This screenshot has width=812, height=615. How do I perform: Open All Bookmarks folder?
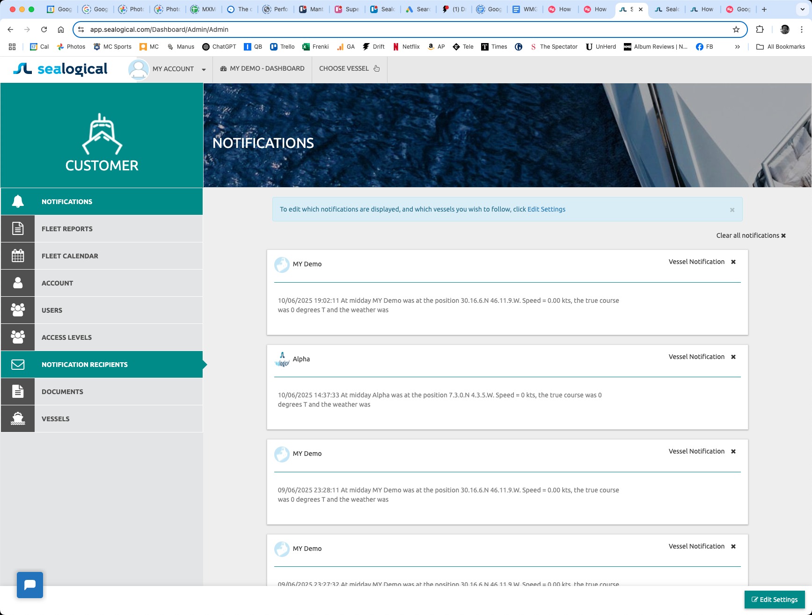pyautogui.click(x=781, y=47)
